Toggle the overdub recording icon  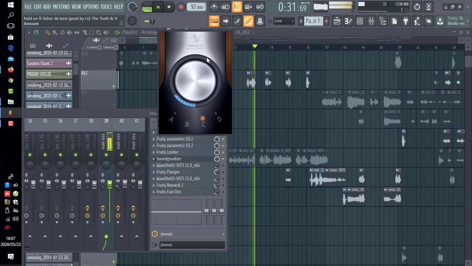(248, 7)
